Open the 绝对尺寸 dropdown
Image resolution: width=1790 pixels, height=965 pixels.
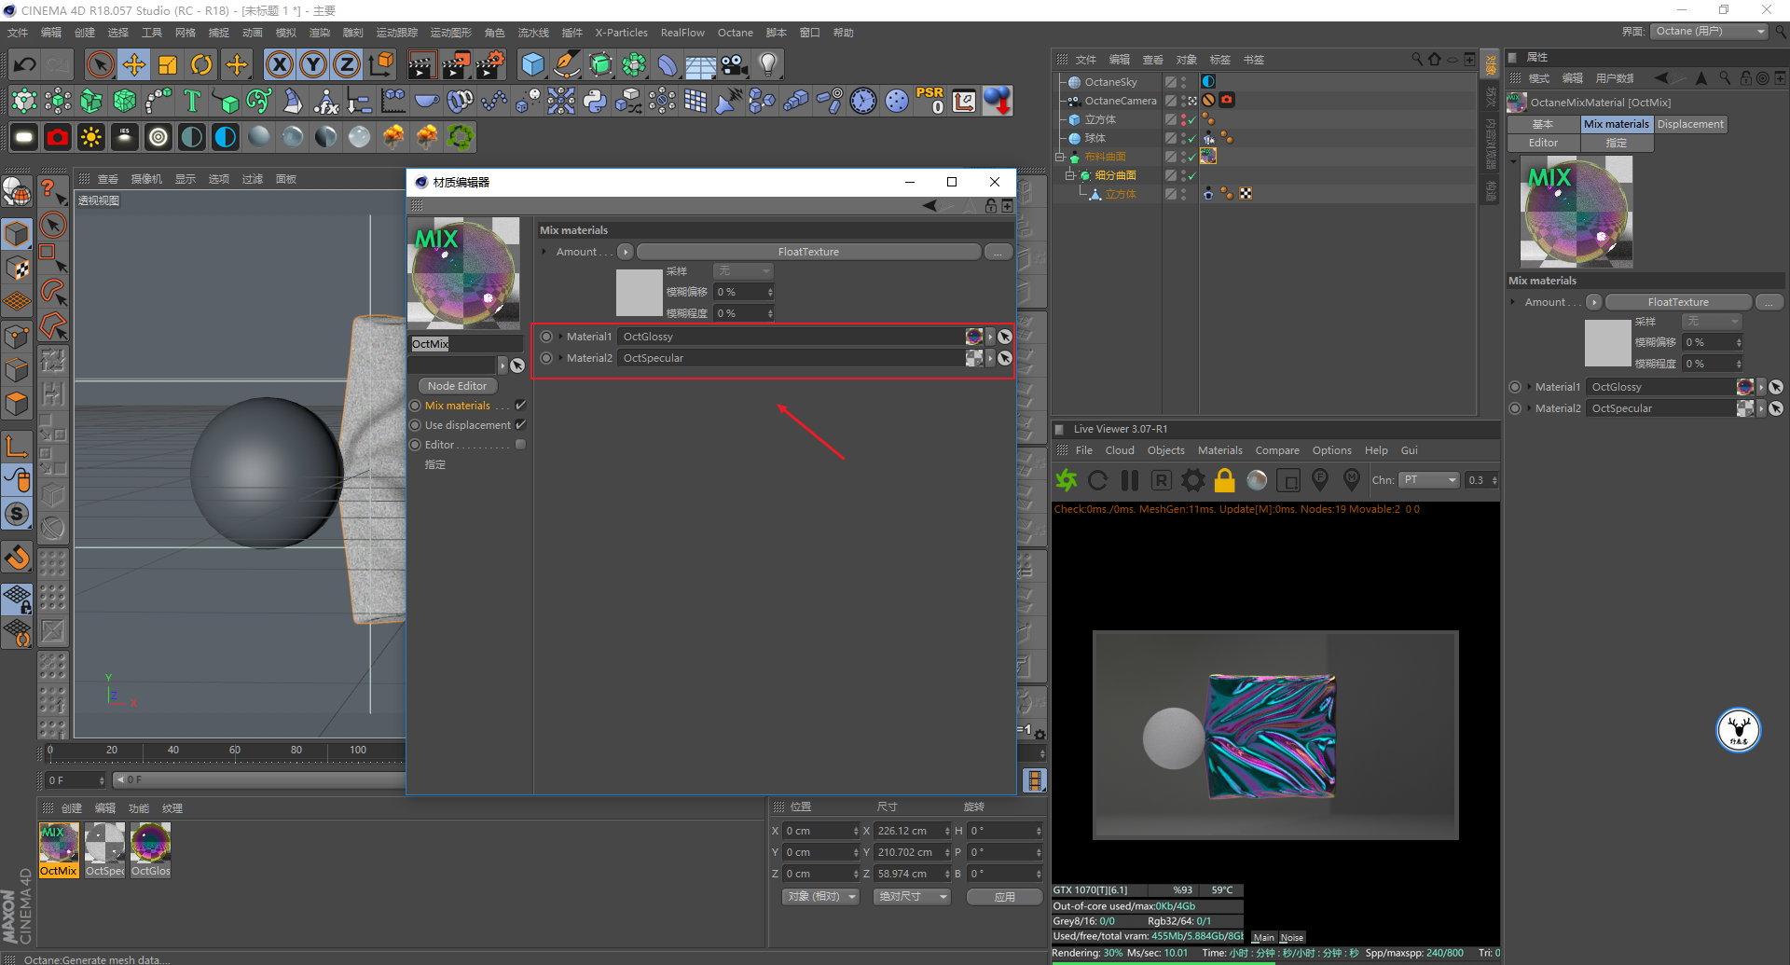pos(912,897)
